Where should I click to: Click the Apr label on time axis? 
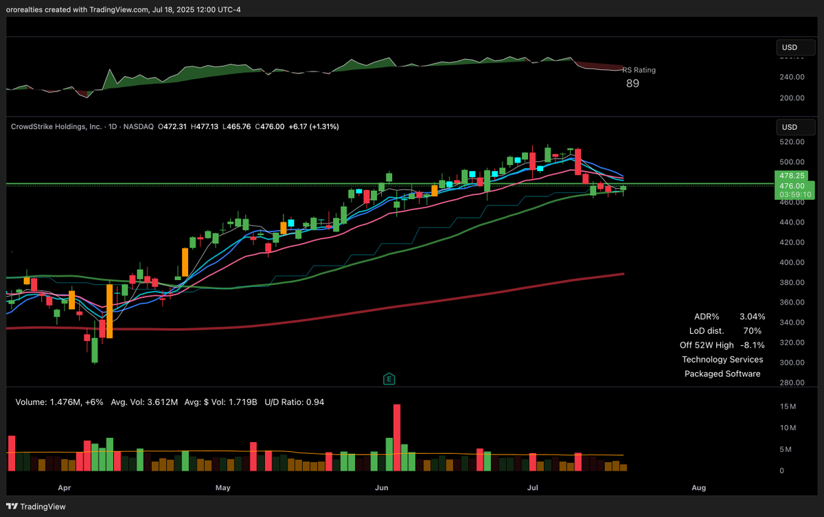65,488
